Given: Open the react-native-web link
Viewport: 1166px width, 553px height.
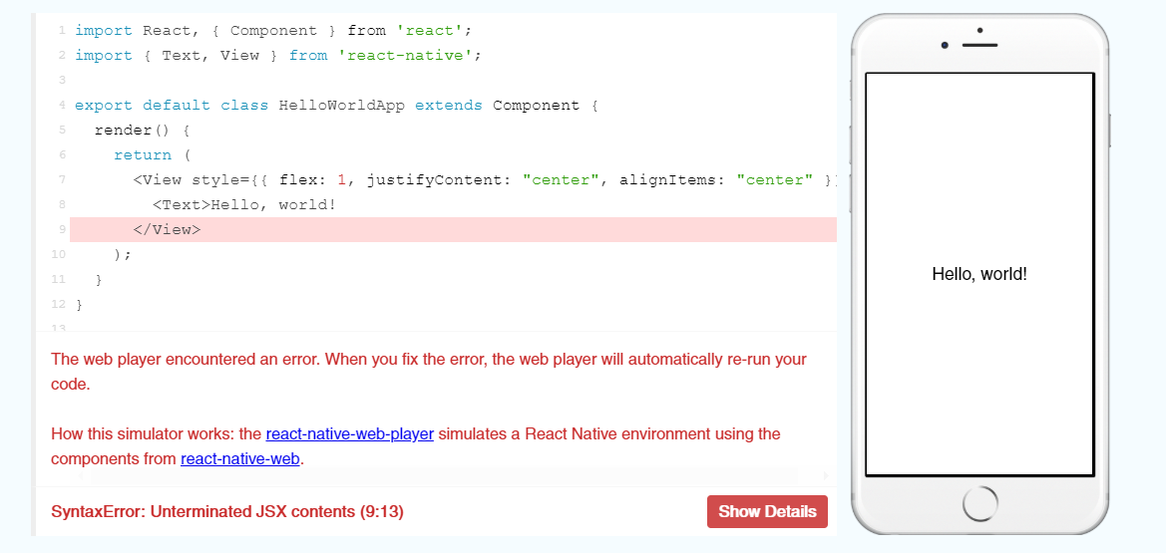Looking at the screenshot, I should [x=239, y=458].
